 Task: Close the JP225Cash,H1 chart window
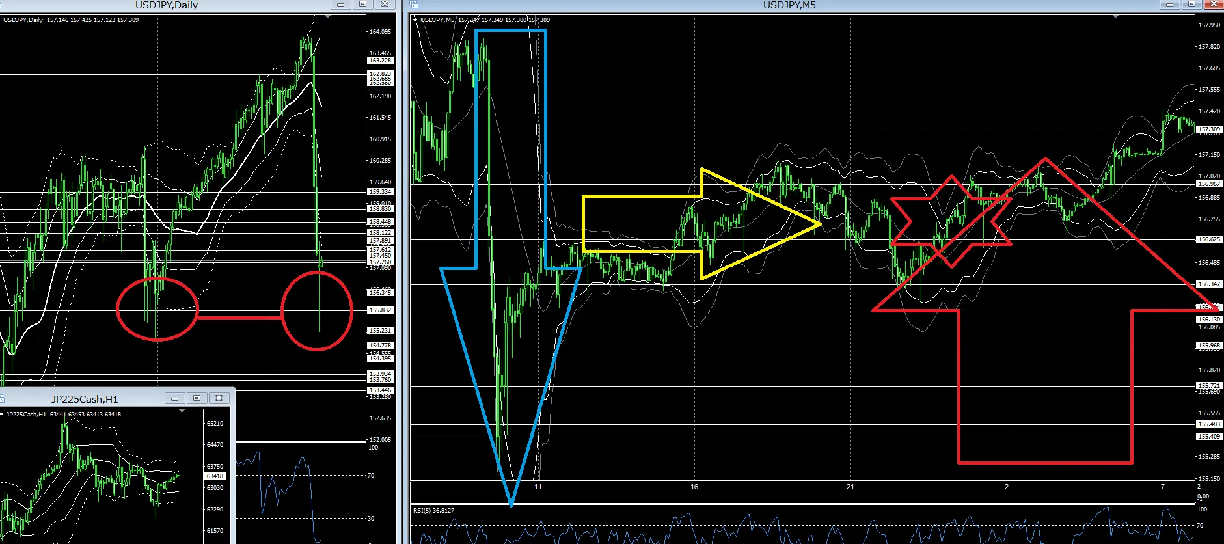coord(219,398)
